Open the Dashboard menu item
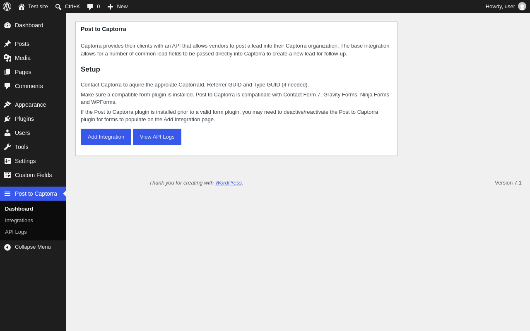530x331 pixels. pos(33,25)
